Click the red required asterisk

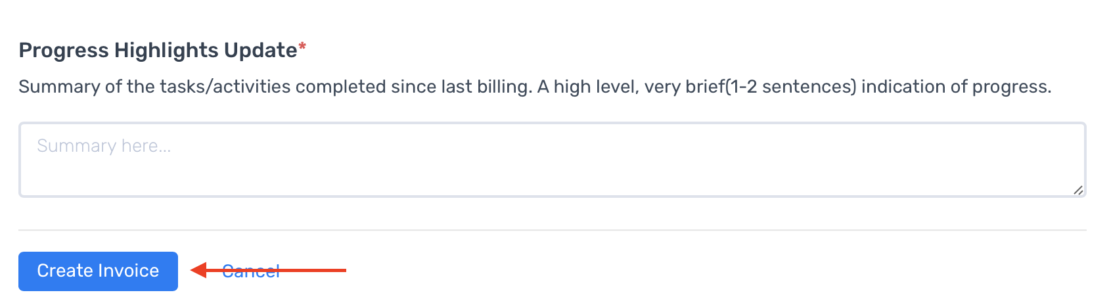(x=302, y=47)
